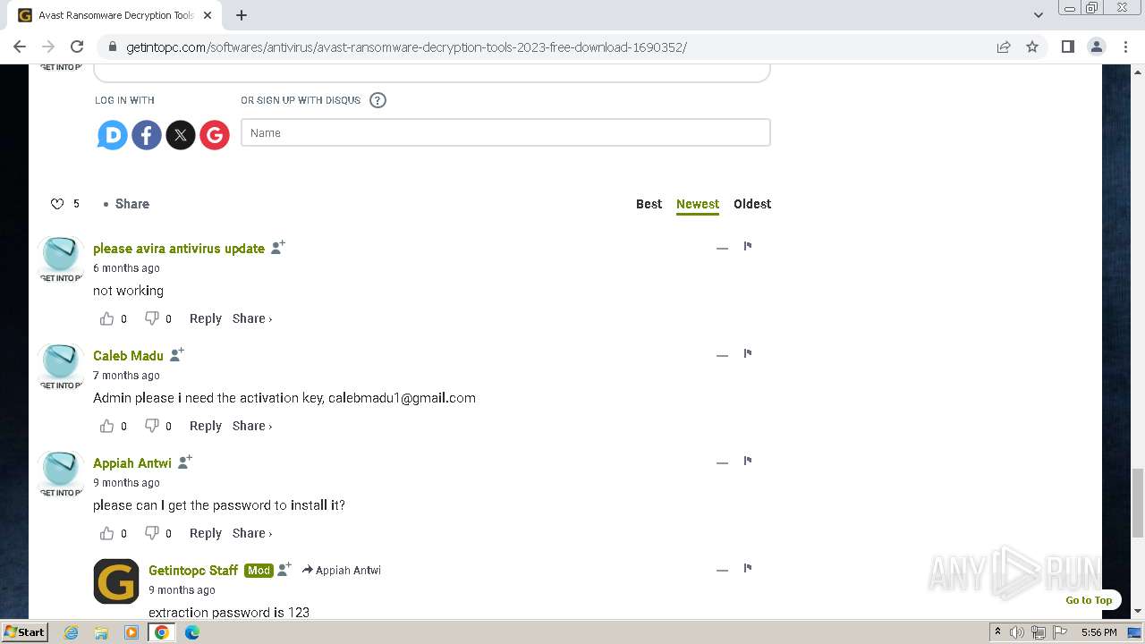This screenshot has height=644, width=1145.
Task: Reload the page in Chrome
Action: 77,47
